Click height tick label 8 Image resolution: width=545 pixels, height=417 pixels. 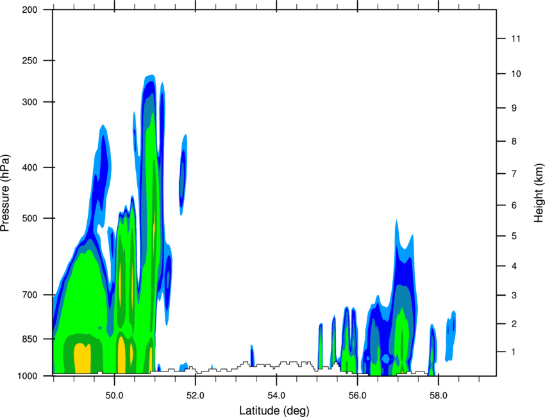(x=514, y=141)
